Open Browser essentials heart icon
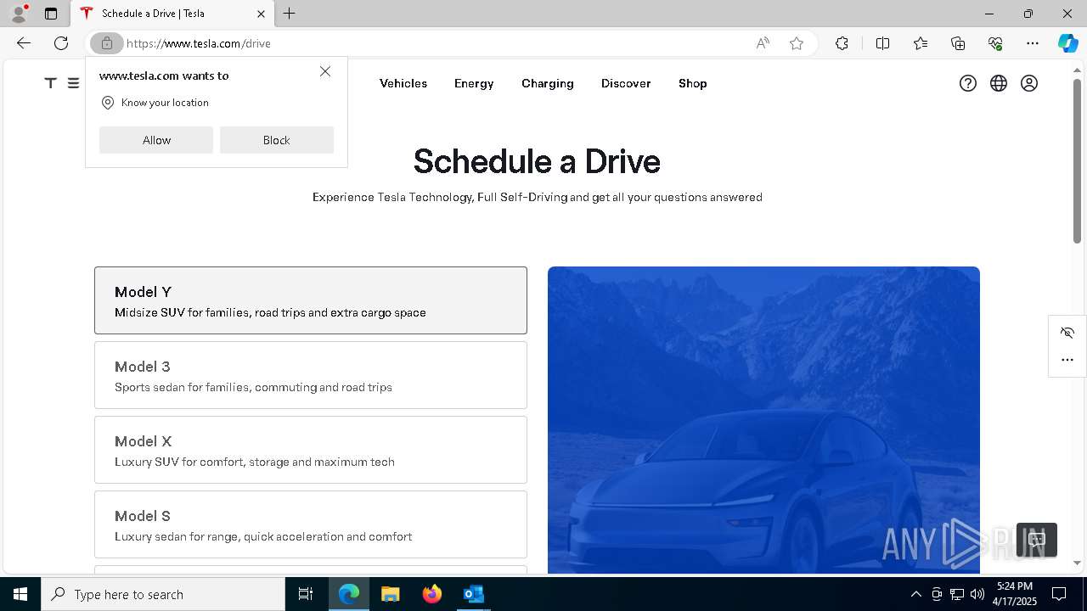Screen dimensions: 1087x611 (995, 43)
